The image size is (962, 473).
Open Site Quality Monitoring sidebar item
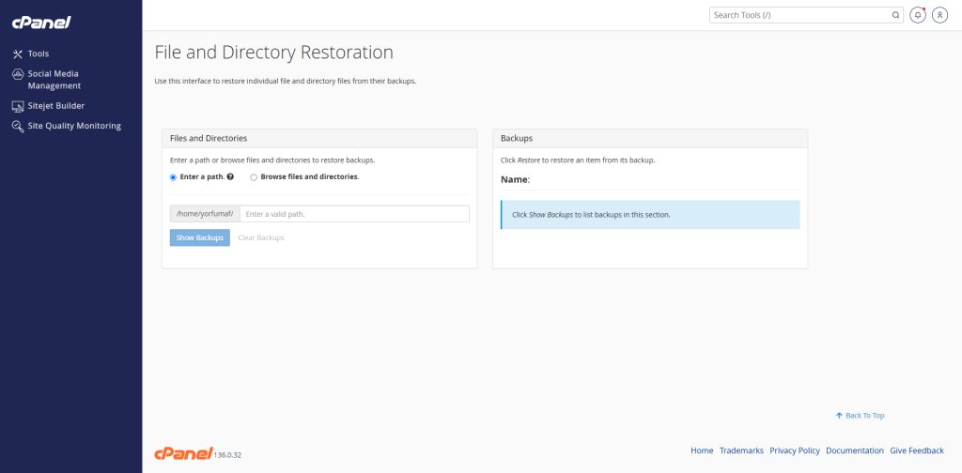(74, 126)
